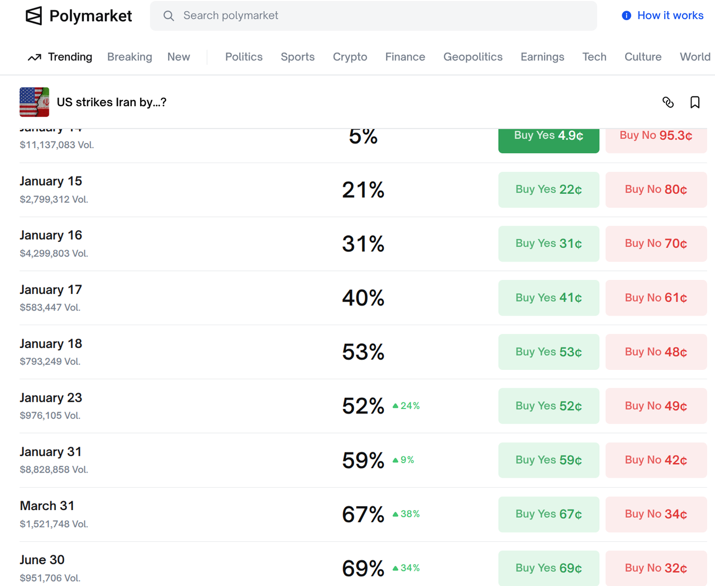Viewport: 715px width, 586px height.
Task: Focus the Search polymarket field
Action: coord(373,16)
